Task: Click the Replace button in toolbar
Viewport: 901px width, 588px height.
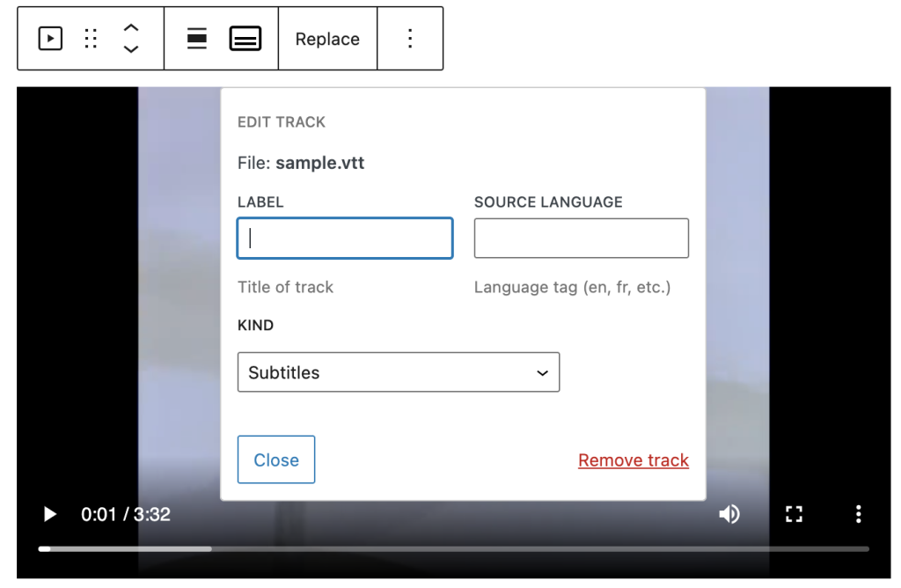Action: 327,39
